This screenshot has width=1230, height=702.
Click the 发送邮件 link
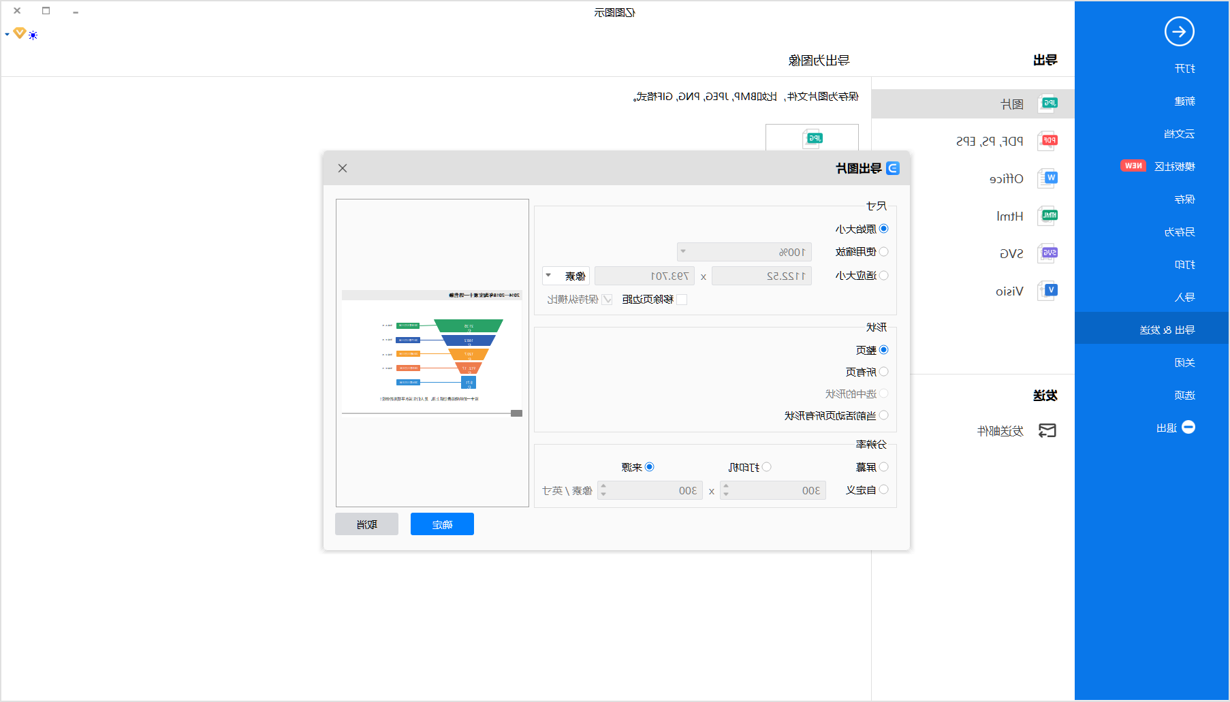pos(1000,430)
